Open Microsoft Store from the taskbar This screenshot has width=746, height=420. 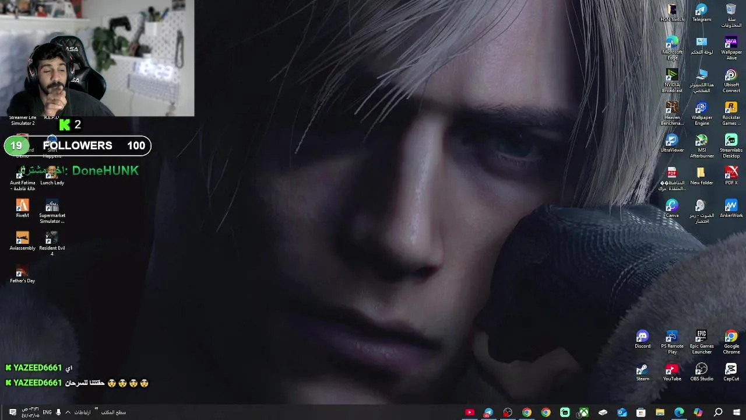[x=641, y=412]
